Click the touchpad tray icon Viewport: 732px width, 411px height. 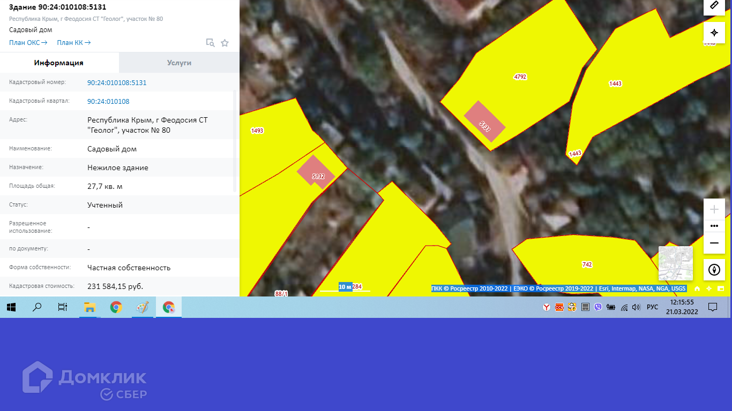pos(585,307)
